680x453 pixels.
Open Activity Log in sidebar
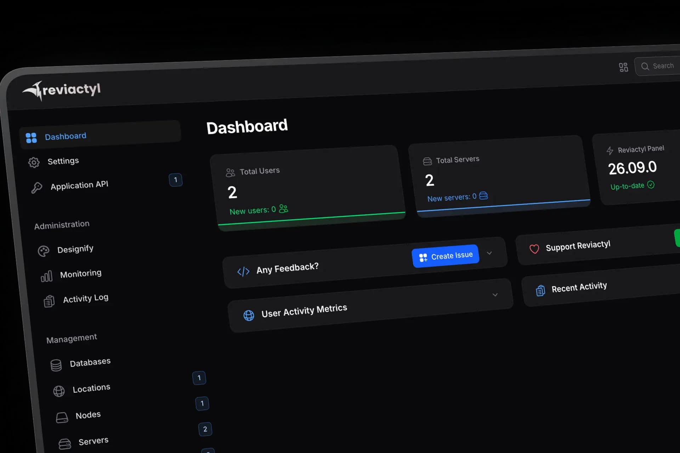86,298
